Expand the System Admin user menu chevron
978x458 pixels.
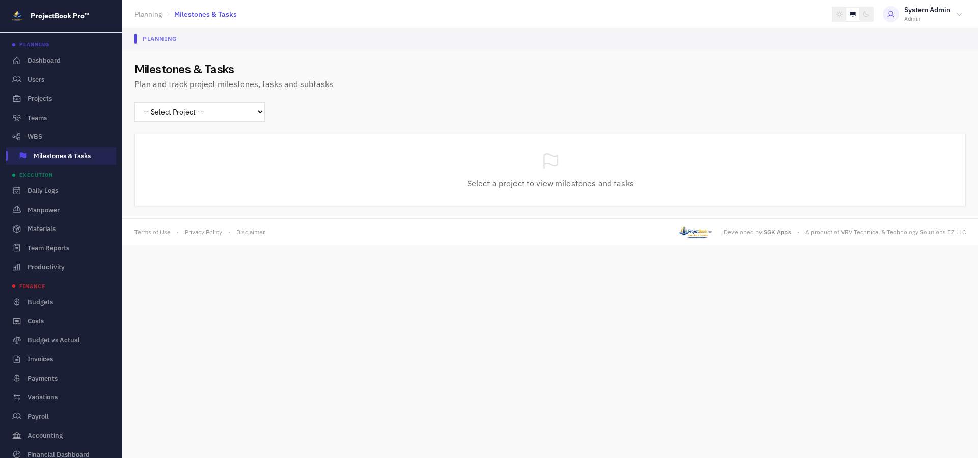tap(959, 14)
